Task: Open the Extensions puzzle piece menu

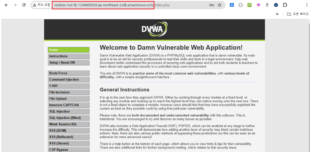Action: [285, 5]
